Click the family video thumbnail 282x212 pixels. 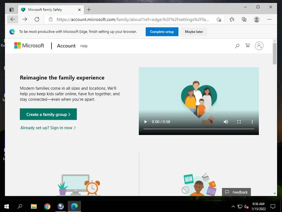coord(199,101)
